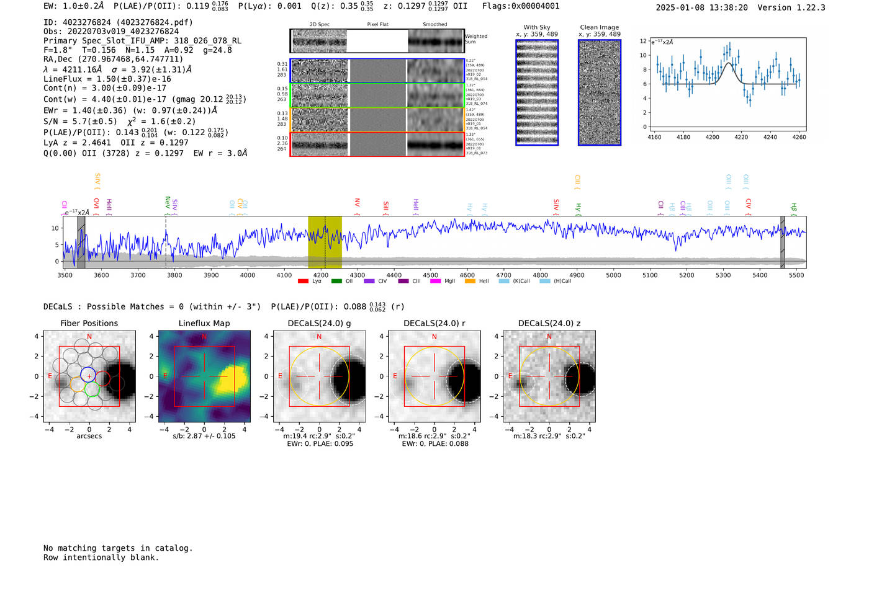Image resolution: width=869 pixels, height=591 pixels.
Task: Click the yellow highlighted region in full spectrum
Action: (x=325, y=242)
